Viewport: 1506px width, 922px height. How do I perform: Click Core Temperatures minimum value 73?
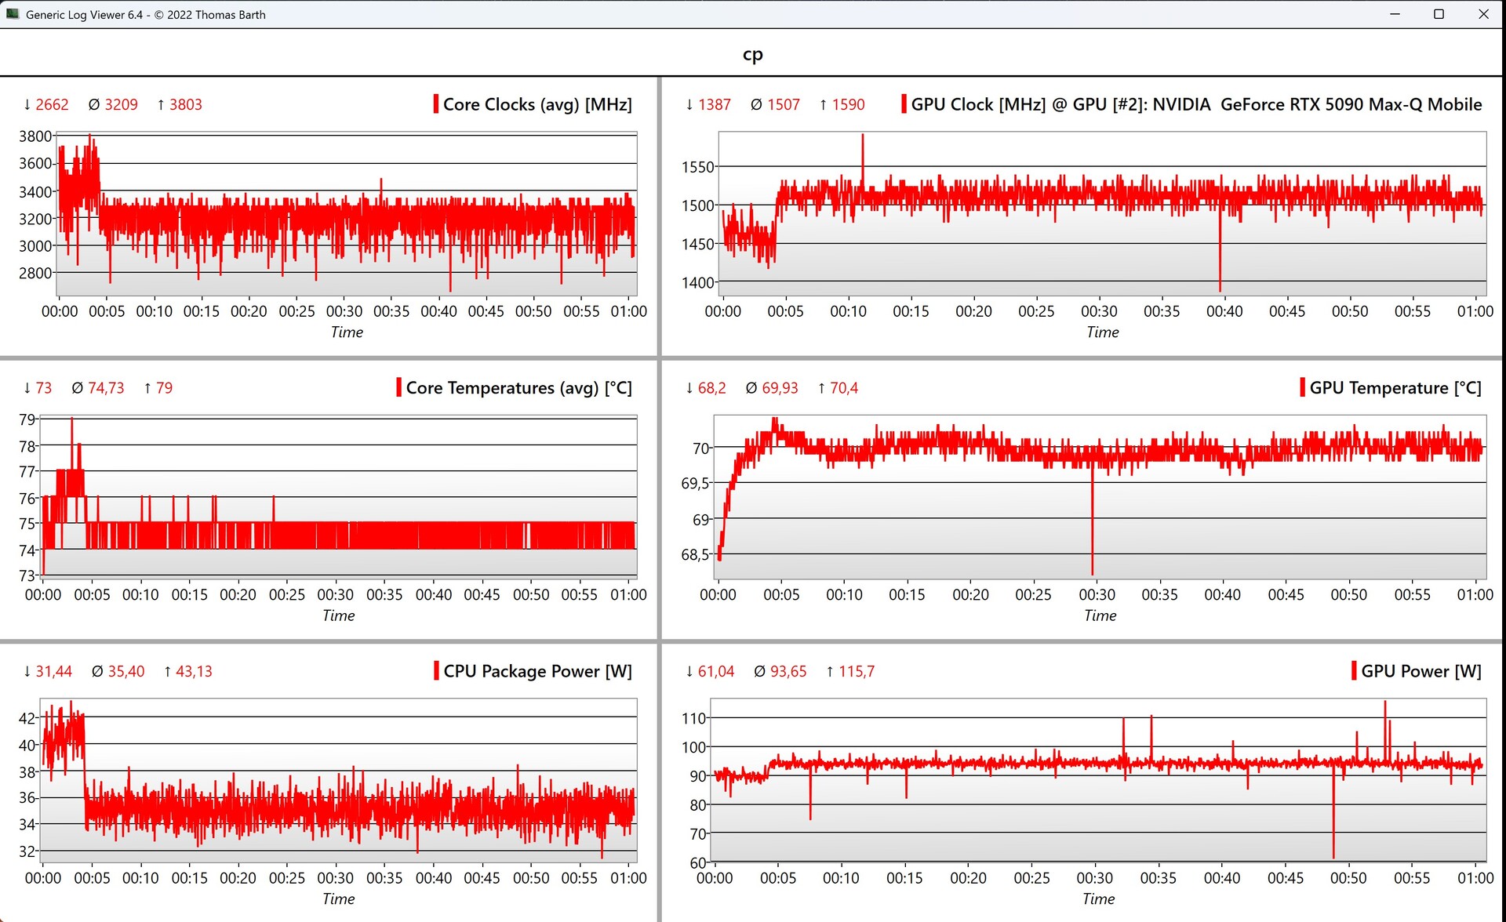click(x=43, y=387)
